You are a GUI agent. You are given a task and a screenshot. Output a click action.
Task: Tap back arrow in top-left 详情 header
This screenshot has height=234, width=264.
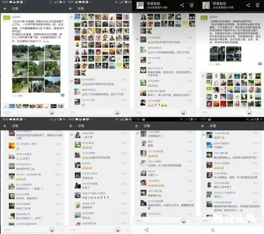[5, 8]
